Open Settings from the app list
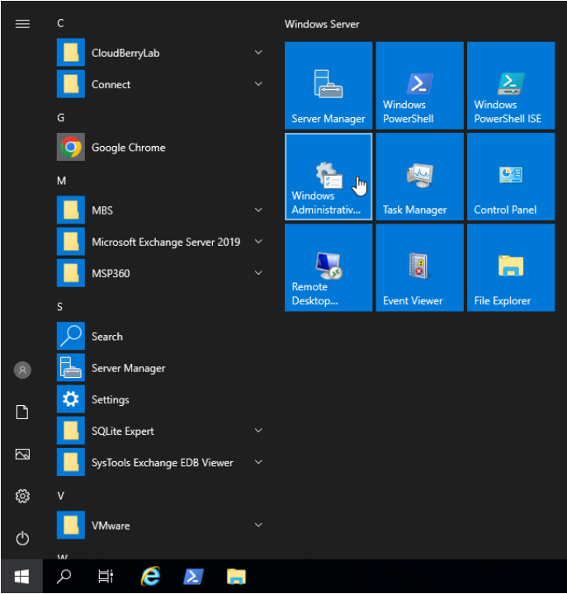Image resolution: width=567 pixels, height=594 pixels. coord(159,399)
